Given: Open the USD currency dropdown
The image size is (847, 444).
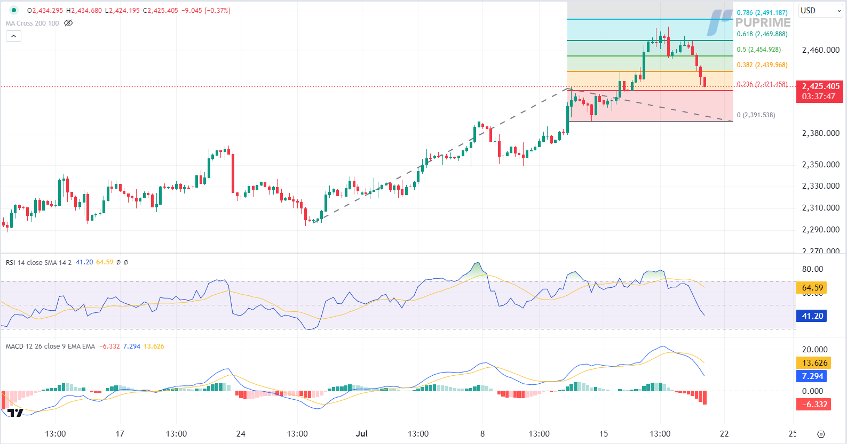Looking at the screenshot, I should [x=820, y=11].
